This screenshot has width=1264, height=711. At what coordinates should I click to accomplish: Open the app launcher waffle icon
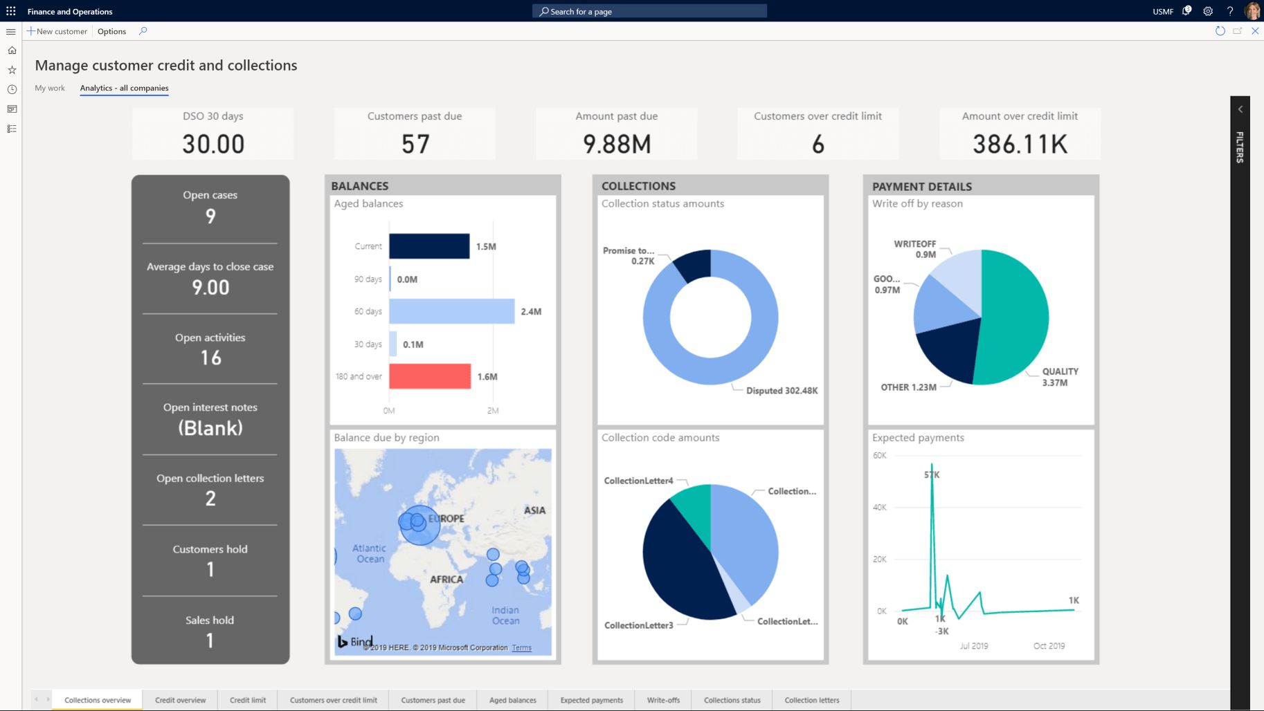[x=11, y=11]
